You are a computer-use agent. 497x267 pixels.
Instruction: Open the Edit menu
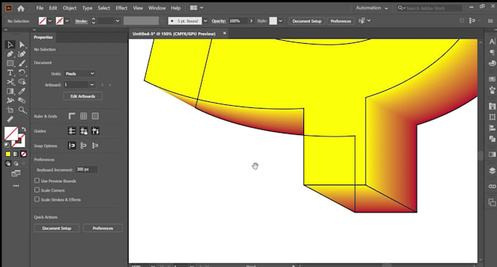[53, 8]
